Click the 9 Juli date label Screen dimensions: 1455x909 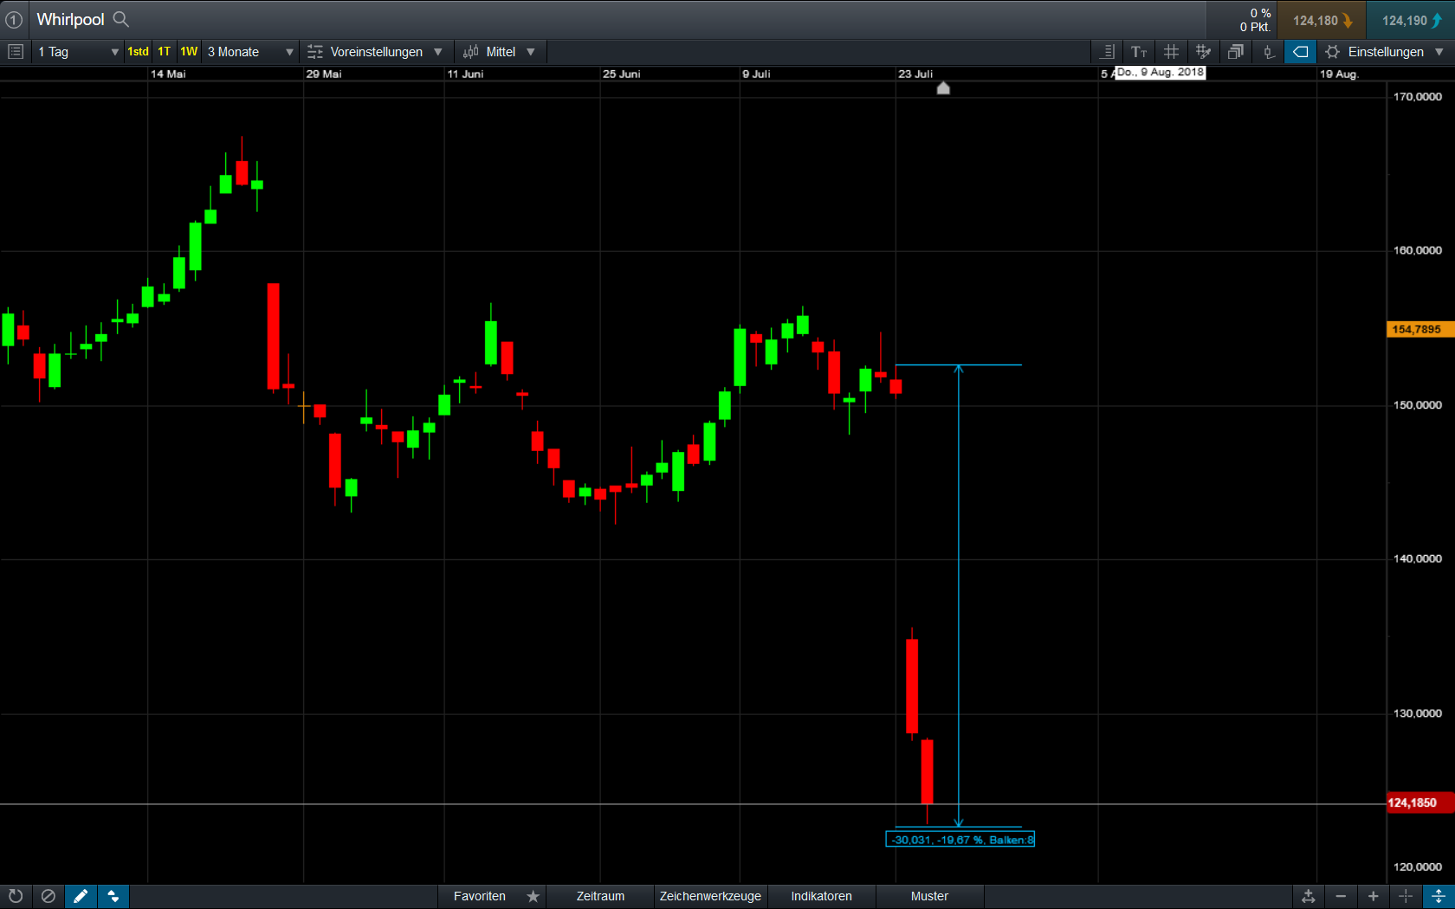tap(756, 74)
